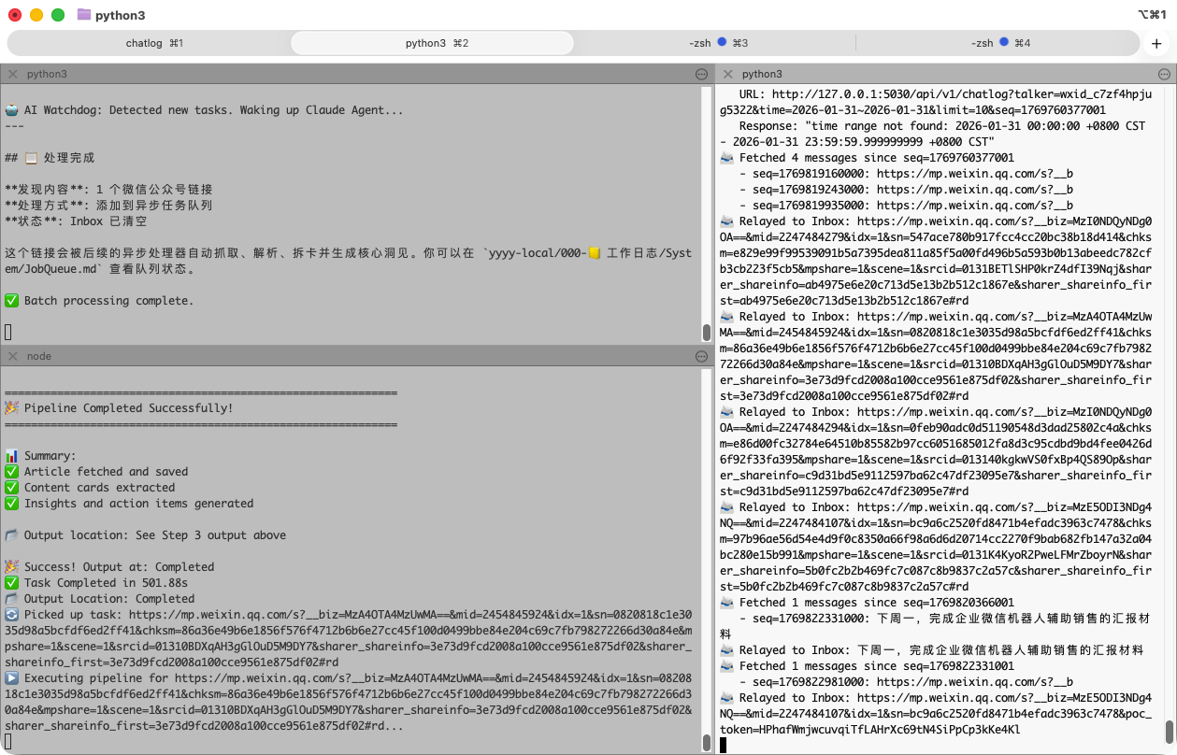
Task: Click the 'Batch processing complete.' line
Action: coord(99,301)
